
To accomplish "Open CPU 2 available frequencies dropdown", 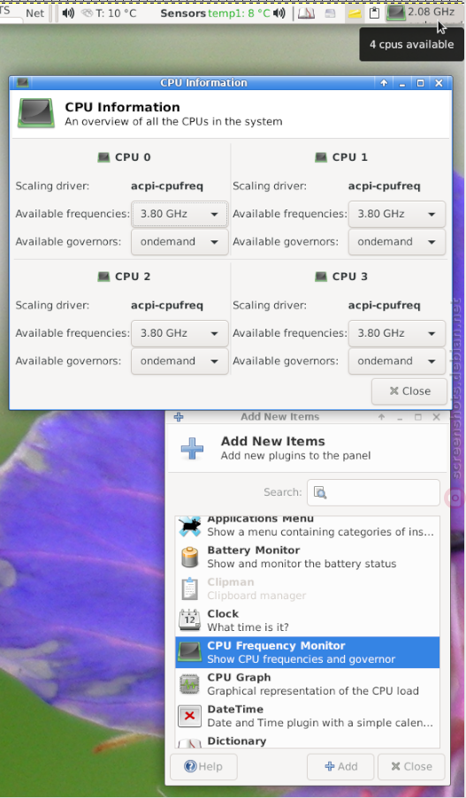I will [180, 333].
